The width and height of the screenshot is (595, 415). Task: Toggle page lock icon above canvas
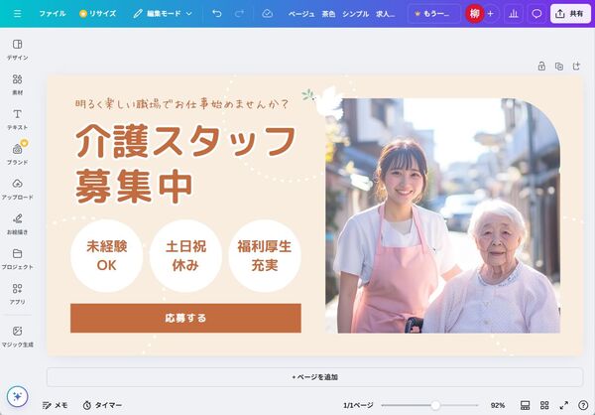click(541, 67)
